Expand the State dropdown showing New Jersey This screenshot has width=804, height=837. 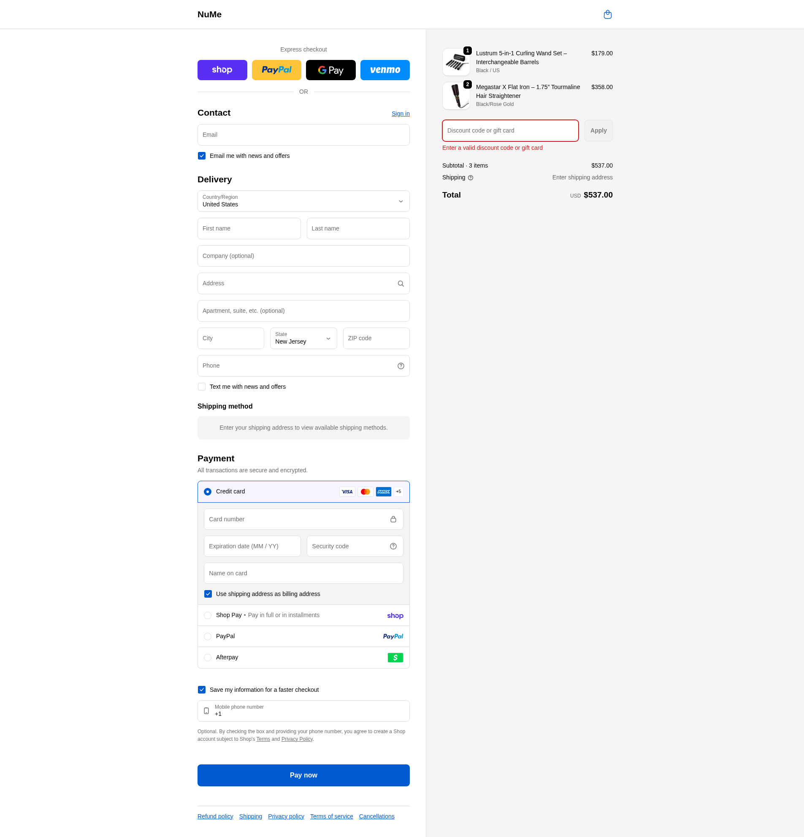pos(303,338)
